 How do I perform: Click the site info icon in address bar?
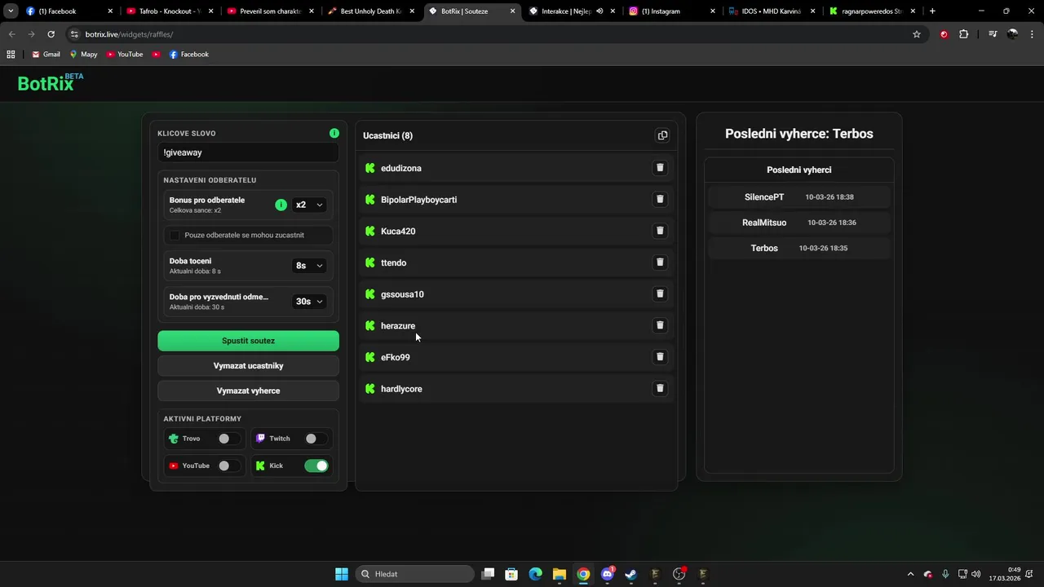(x=74, y=34)
